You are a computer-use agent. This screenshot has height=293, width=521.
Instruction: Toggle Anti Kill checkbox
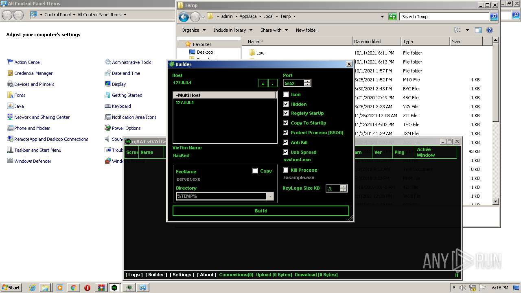pyautogui.click(x=286, y=142)
